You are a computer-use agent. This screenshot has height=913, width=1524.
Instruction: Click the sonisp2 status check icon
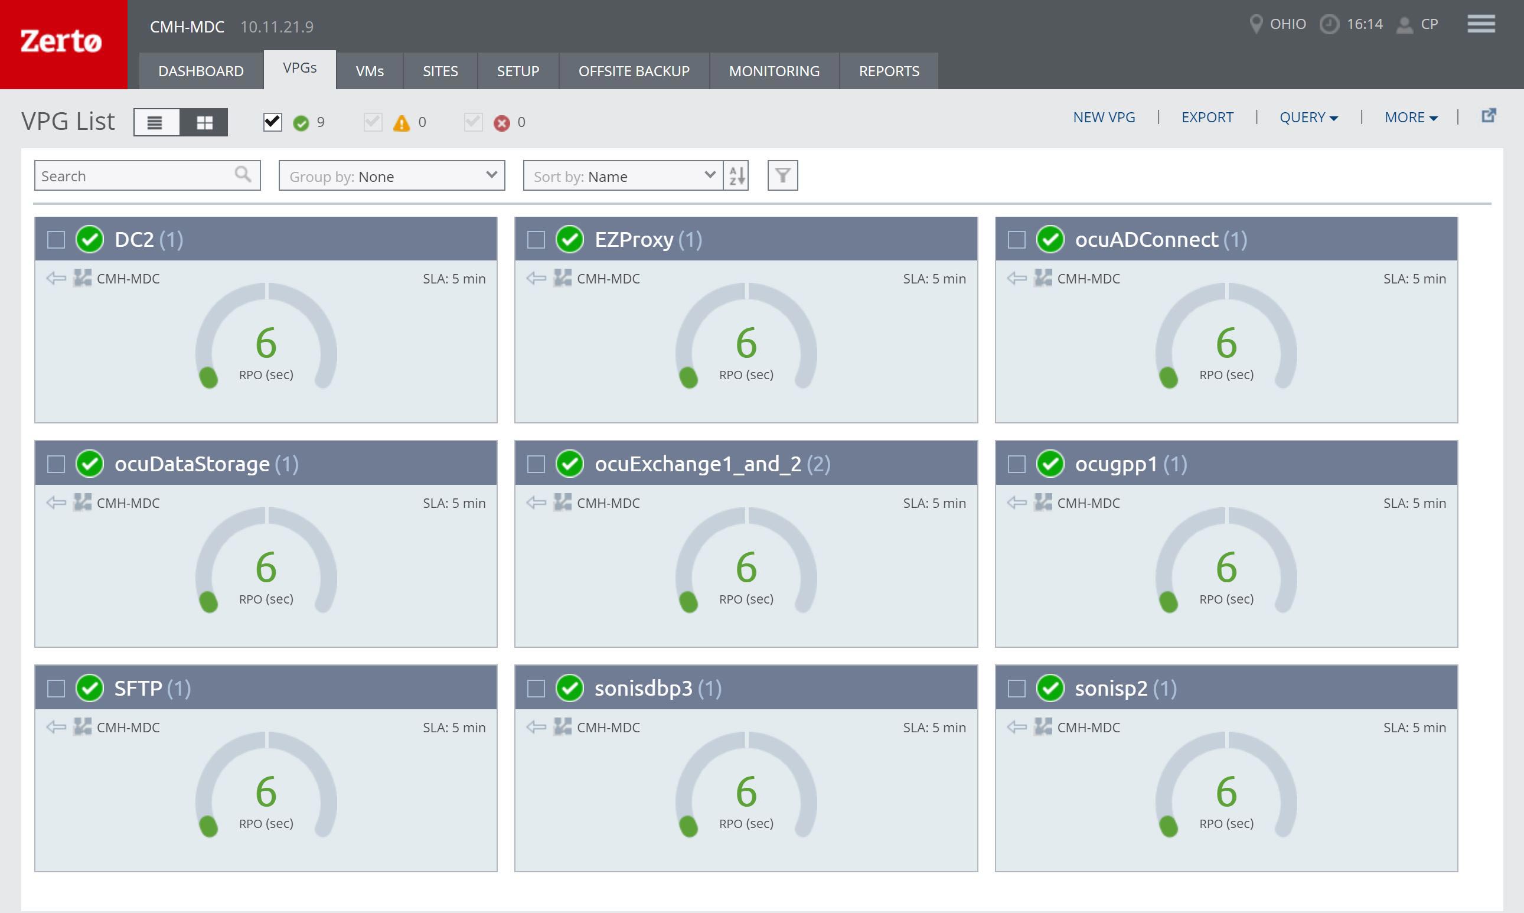tap(1050, 688)
